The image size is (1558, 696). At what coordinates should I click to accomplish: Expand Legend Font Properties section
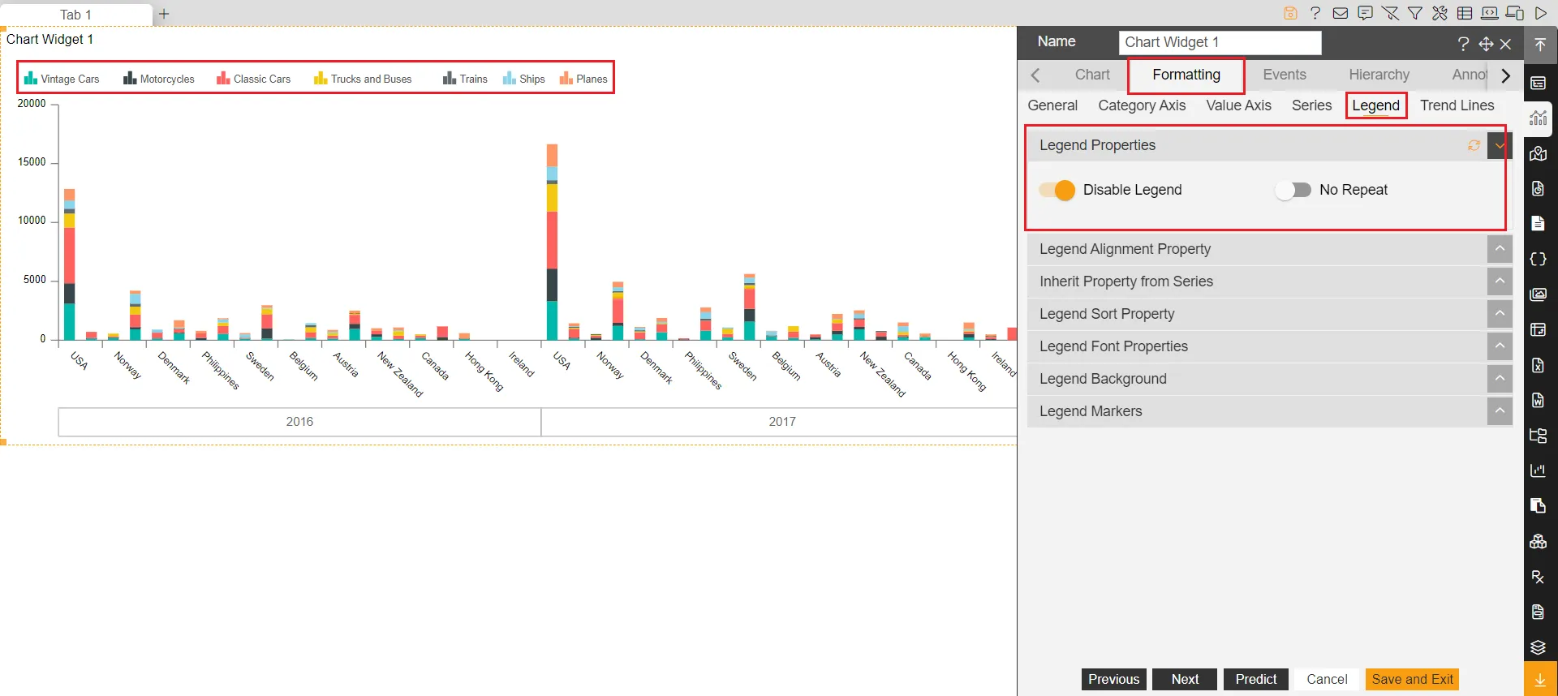coord(1500,346)
